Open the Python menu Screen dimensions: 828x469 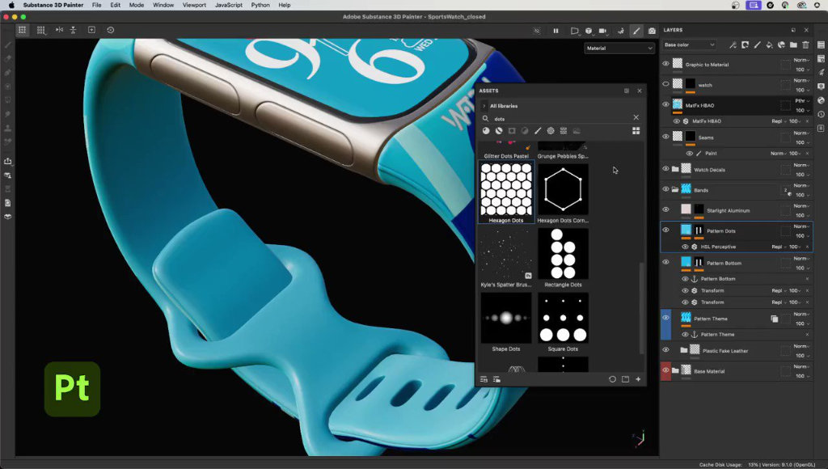[260, 5]
